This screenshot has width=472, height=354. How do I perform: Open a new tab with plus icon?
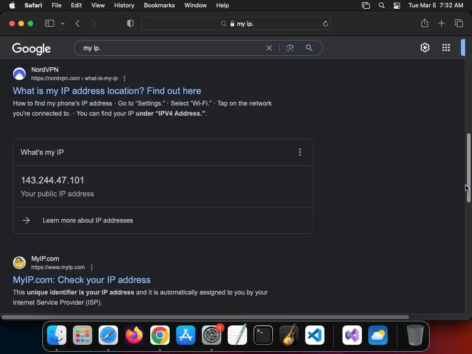pyautogui.click(x=441, y=23)
